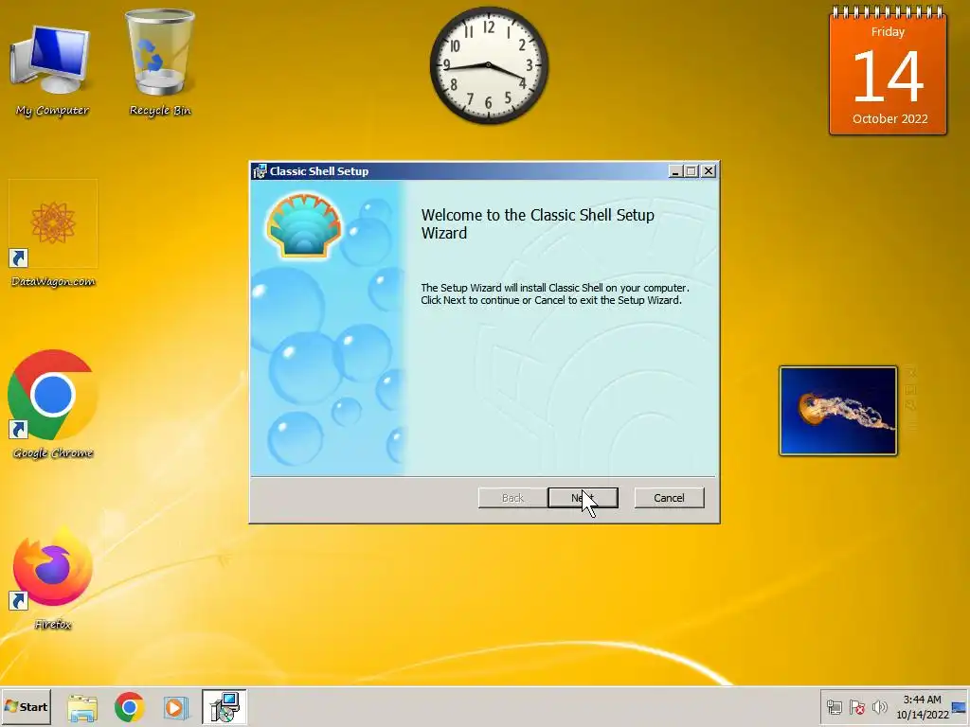
Task: Click the analog clock gadget
Action: 489,65
